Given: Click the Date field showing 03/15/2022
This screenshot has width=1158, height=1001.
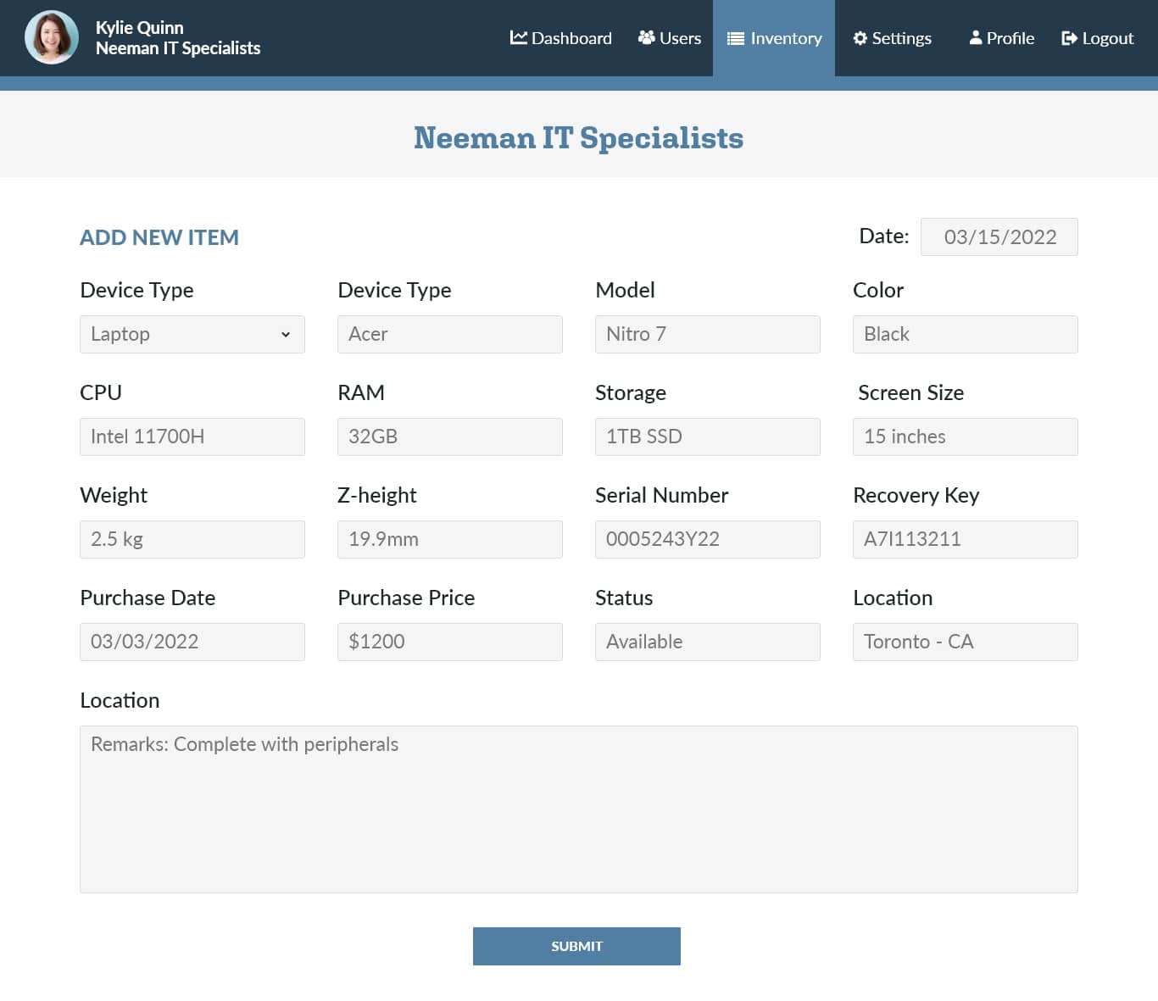Looking at the screenshot, I should tap(999, 236).
